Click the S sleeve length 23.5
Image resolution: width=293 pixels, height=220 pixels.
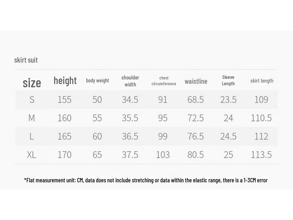pos(228,99)
